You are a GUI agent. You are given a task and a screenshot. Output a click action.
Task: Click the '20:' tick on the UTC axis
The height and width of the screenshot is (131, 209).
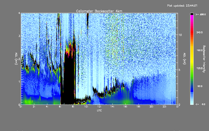coord(152,107)
